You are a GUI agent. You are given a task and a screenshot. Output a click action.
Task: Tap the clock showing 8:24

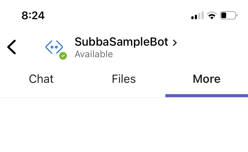[x=33, y=15]
